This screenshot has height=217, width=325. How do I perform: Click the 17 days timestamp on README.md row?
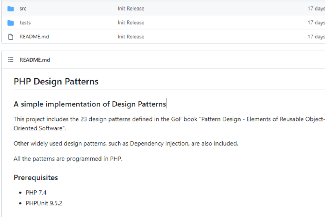tap(316, 37)
